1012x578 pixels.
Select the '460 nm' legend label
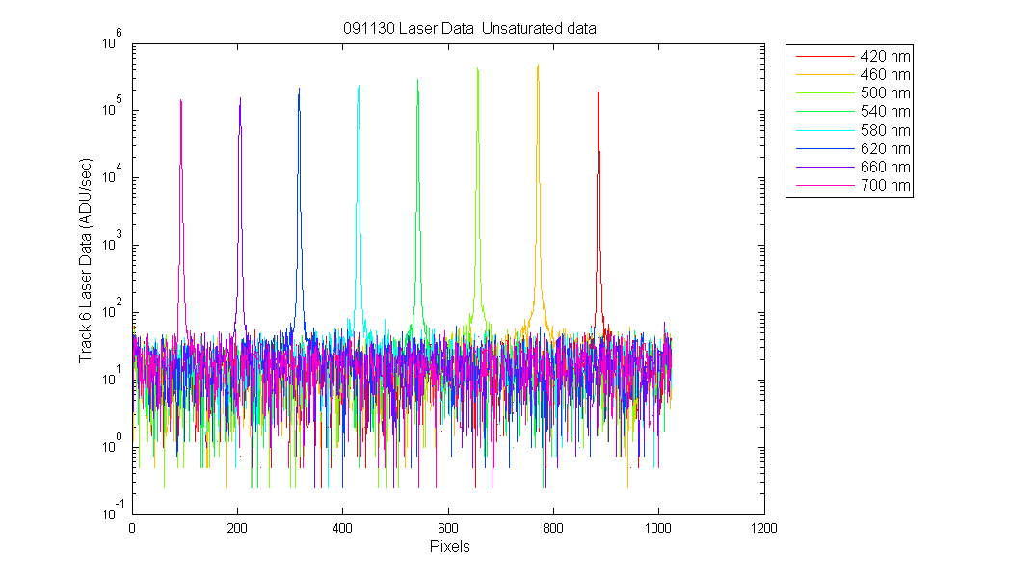click(x=885, y=75)
